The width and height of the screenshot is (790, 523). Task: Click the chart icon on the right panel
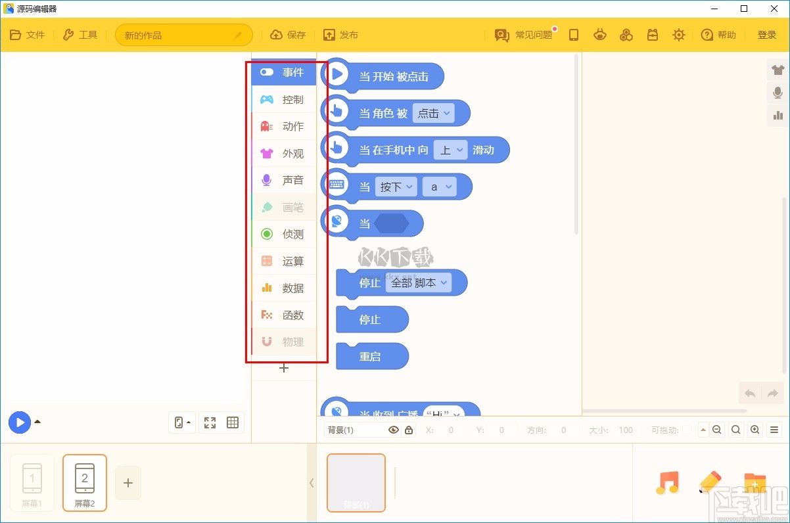pos(778,116)
